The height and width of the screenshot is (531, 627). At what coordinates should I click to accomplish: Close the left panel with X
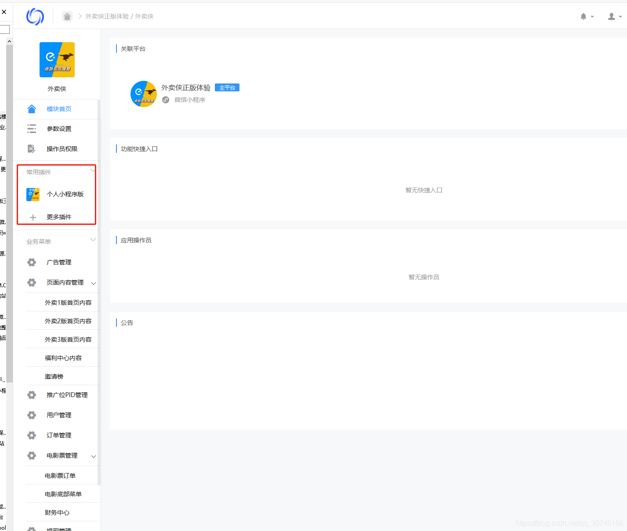pyautogui.click(x=4, y=12)
